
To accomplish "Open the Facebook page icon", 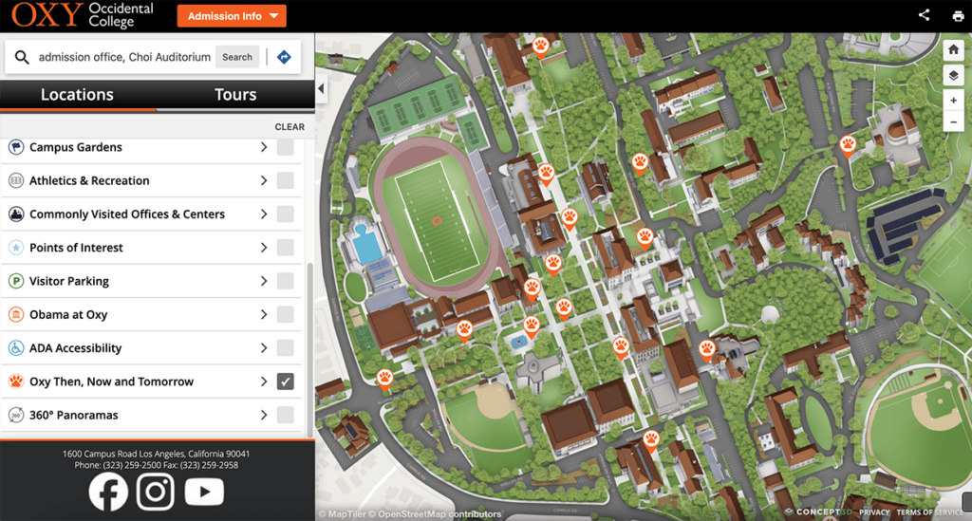I will pos(108,491).
